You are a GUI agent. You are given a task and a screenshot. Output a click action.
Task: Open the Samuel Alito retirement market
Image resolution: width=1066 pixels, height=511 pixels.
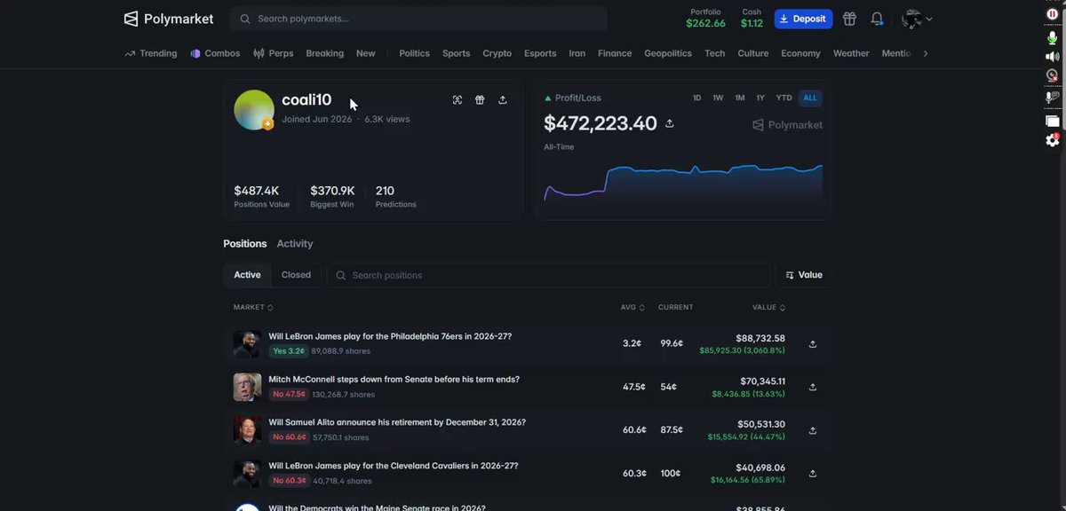point(397,422)
